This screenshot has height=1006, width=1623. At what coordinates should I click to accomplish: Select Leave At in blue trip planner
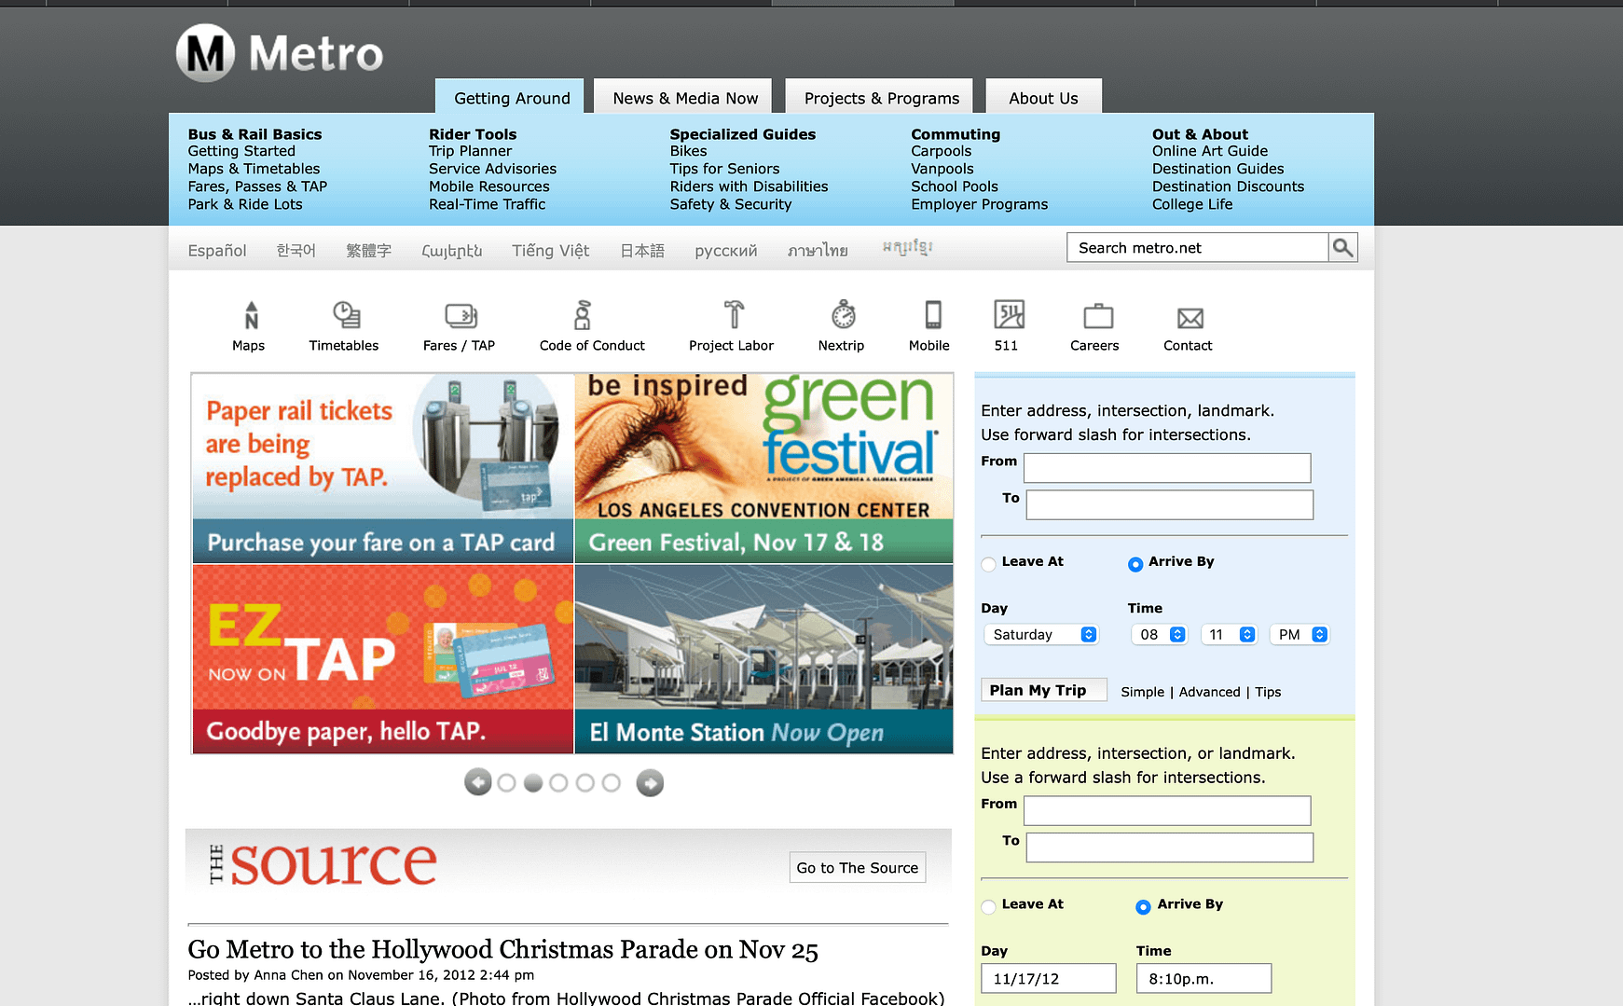988,564
